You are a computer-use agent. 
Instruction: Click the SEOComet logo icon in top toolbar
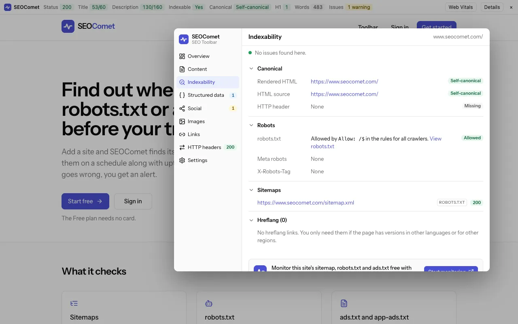click(x=8, y=7)
